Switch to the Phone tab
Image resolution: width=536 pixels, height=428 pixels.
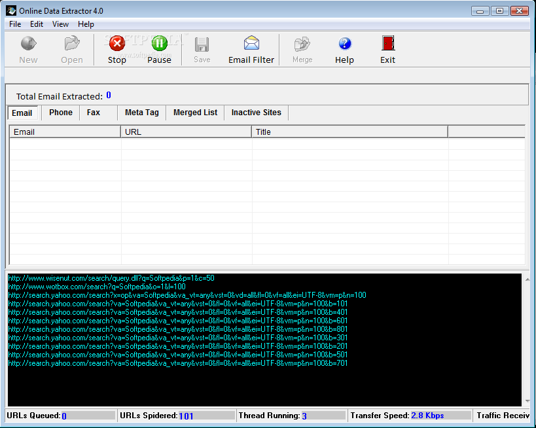(x=61, y=113)
